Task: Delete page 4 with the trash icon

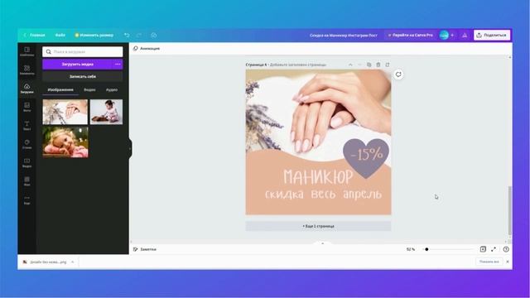Action: coord(378,65)
